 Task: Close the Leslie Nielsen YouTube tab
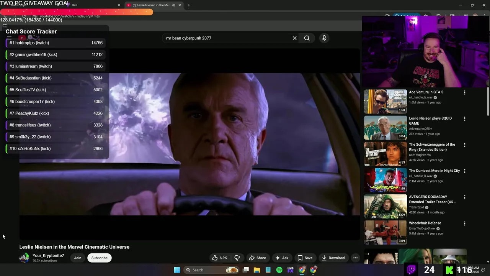point(180,5)
